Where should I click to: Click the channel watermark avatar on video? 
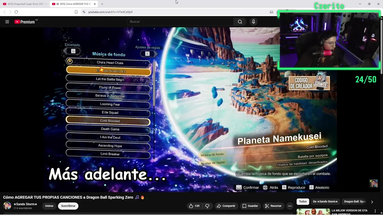click(x=373, y=183)
